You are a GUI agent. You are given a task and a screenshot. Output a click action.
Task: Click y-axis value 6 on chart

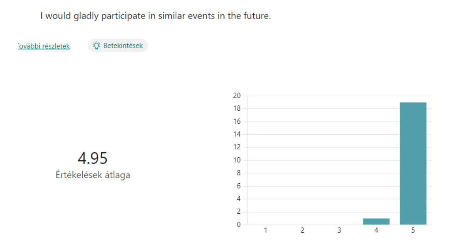pyautogui.click(x=239, y=186)
